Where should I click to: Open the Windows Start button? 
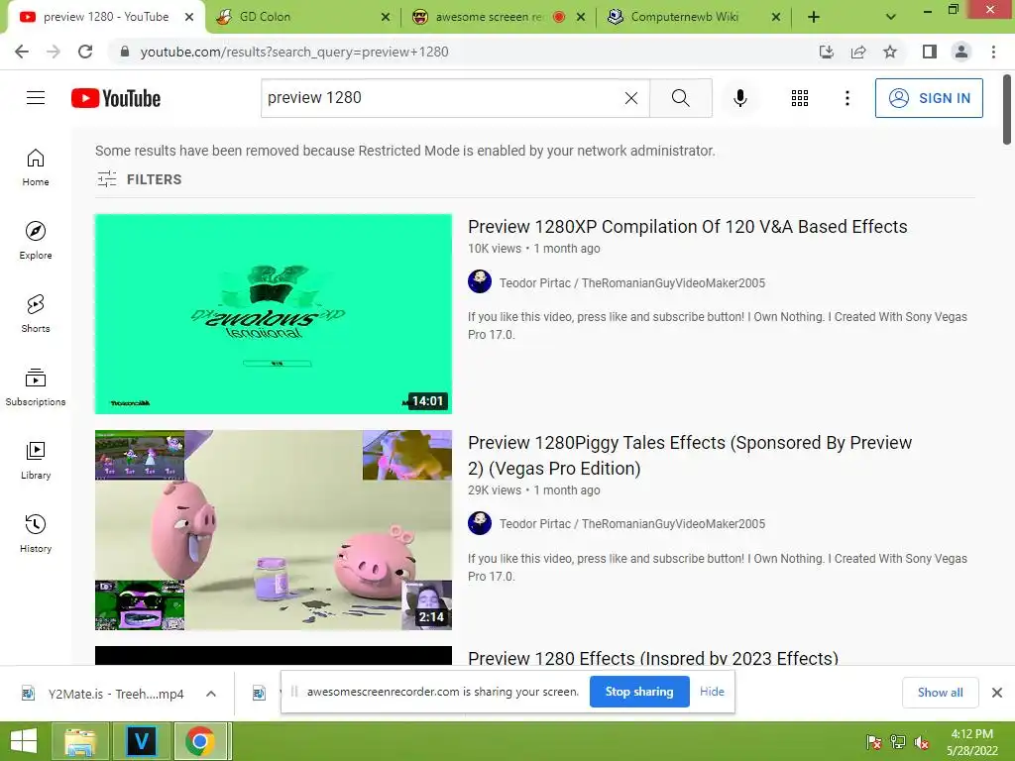coord(24,741)
